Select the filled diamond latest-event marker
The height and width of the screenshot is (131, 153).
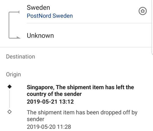[x=9, y=87]
